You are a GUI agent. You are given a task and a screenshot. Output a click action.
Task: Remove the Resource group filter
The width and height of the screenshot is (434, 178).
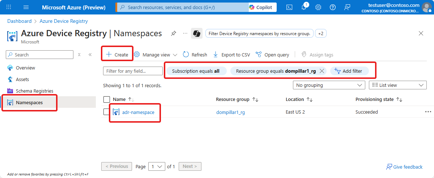pyautogui.click(x=322, y=71)
